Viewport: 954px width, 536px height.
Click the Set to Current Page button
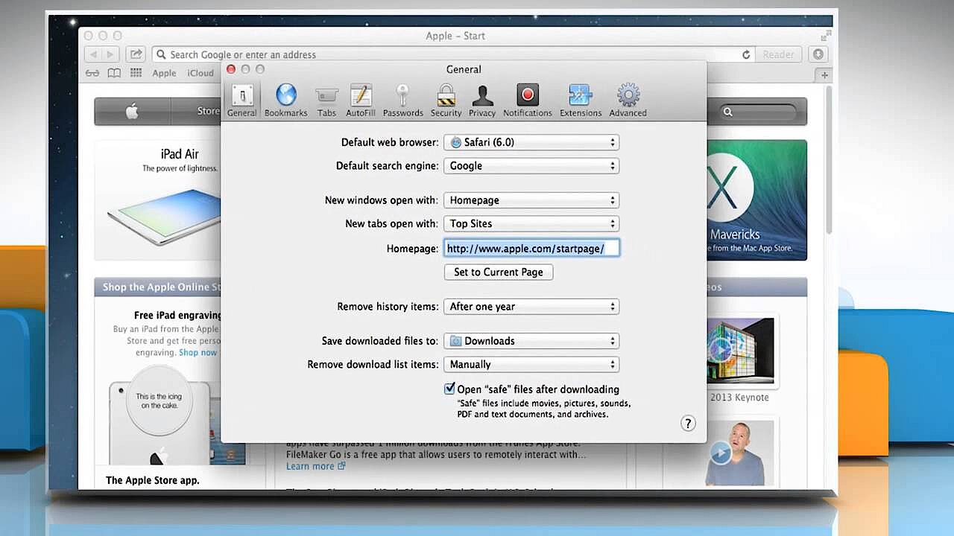(x=499, y=272)
